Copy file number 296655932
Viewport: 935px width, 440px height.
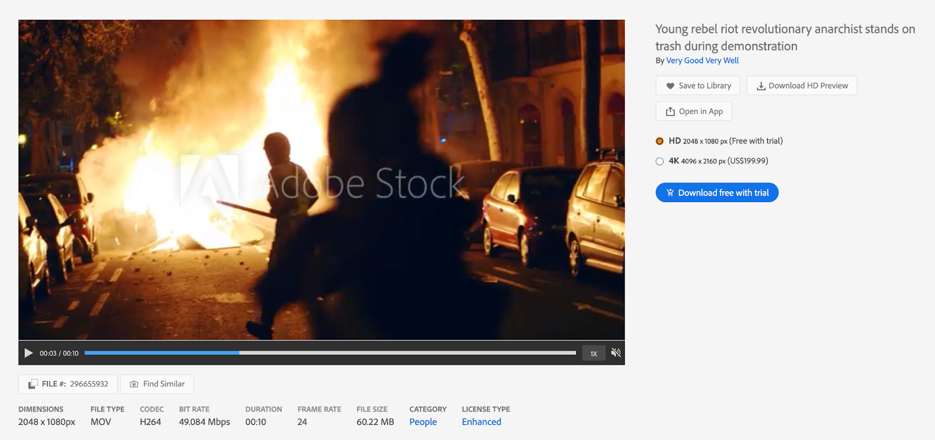(x=68, y=384)
